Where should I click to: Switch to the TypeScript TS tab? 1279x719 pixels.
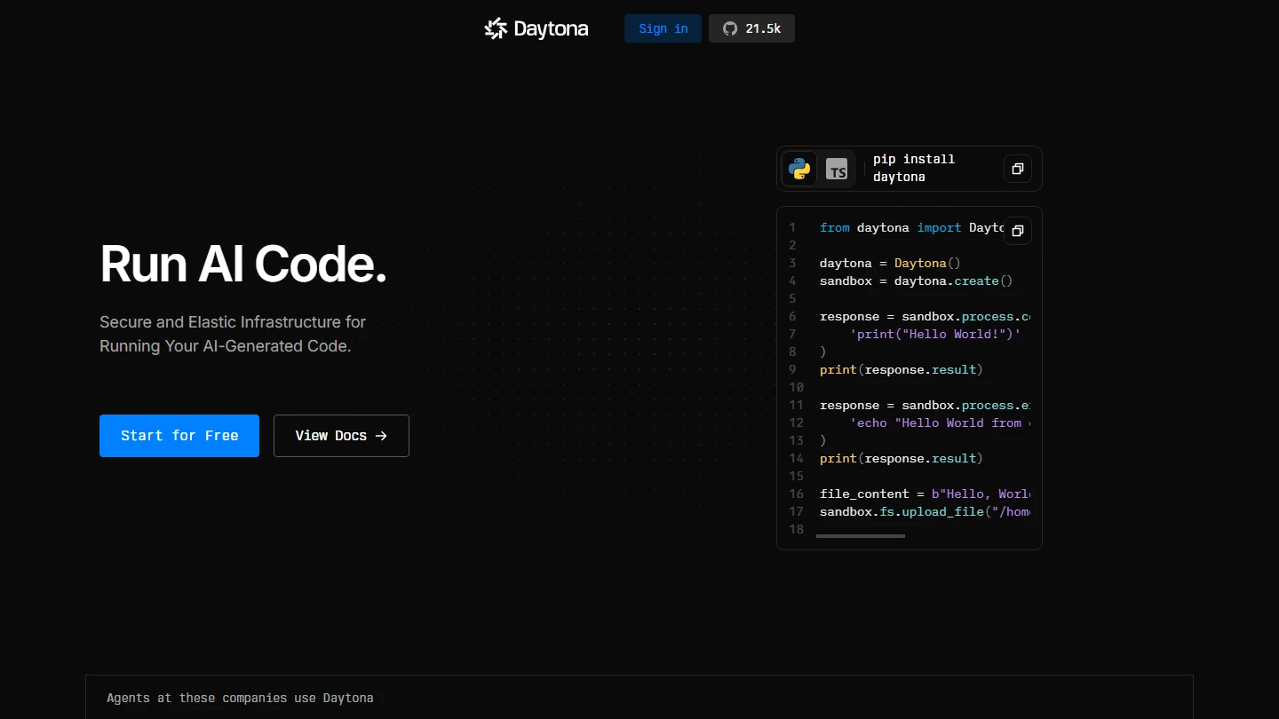(837, 169)
